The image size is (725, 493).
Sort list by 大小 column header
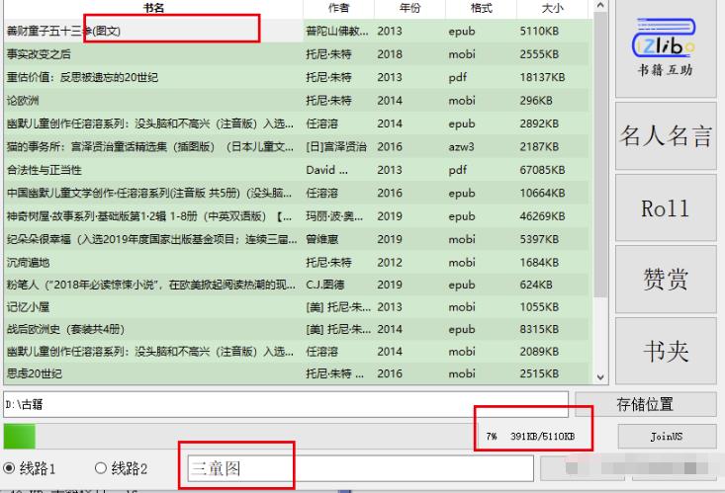pyautogui.click(x=553, y=8)
